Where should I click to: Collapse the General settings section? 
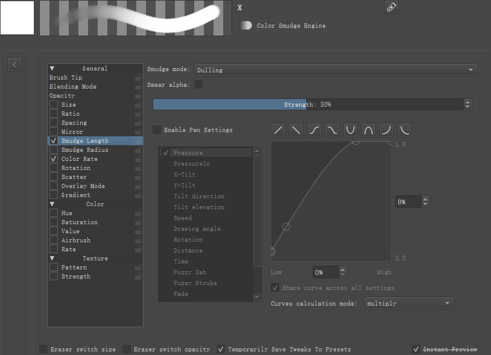52,69
